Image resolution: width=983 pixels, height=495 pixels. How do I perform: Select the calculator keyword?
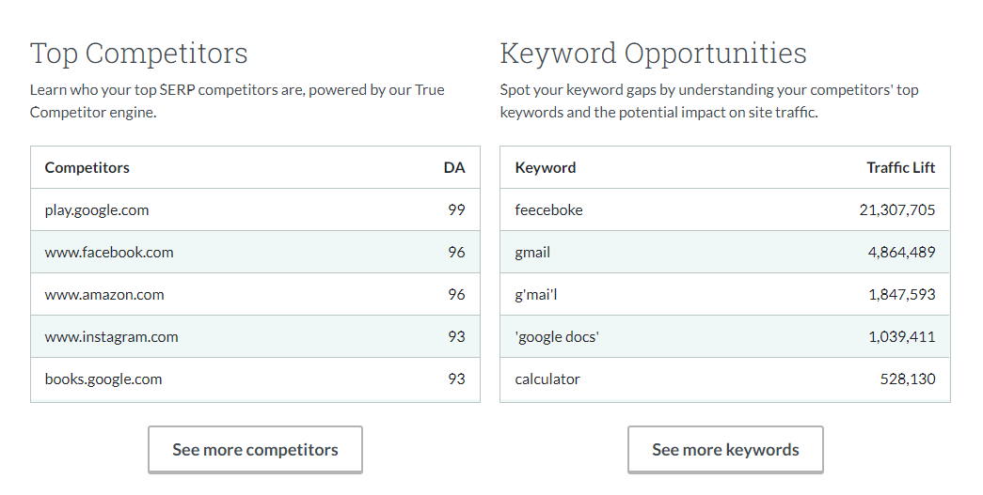point(547,379)
